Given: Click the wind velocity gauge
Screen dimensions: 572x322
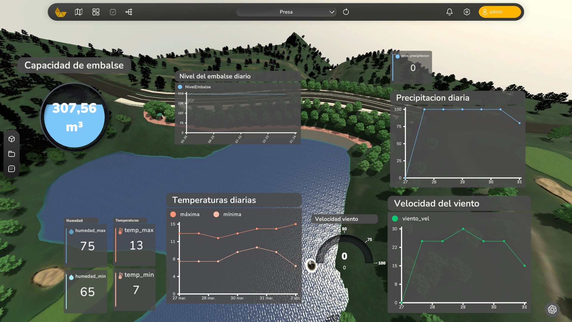Looking at the screenshot, I should [344, 256].
